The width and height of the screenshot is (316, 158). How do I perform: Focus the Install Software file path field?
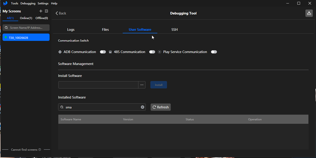tap(98, 85)
